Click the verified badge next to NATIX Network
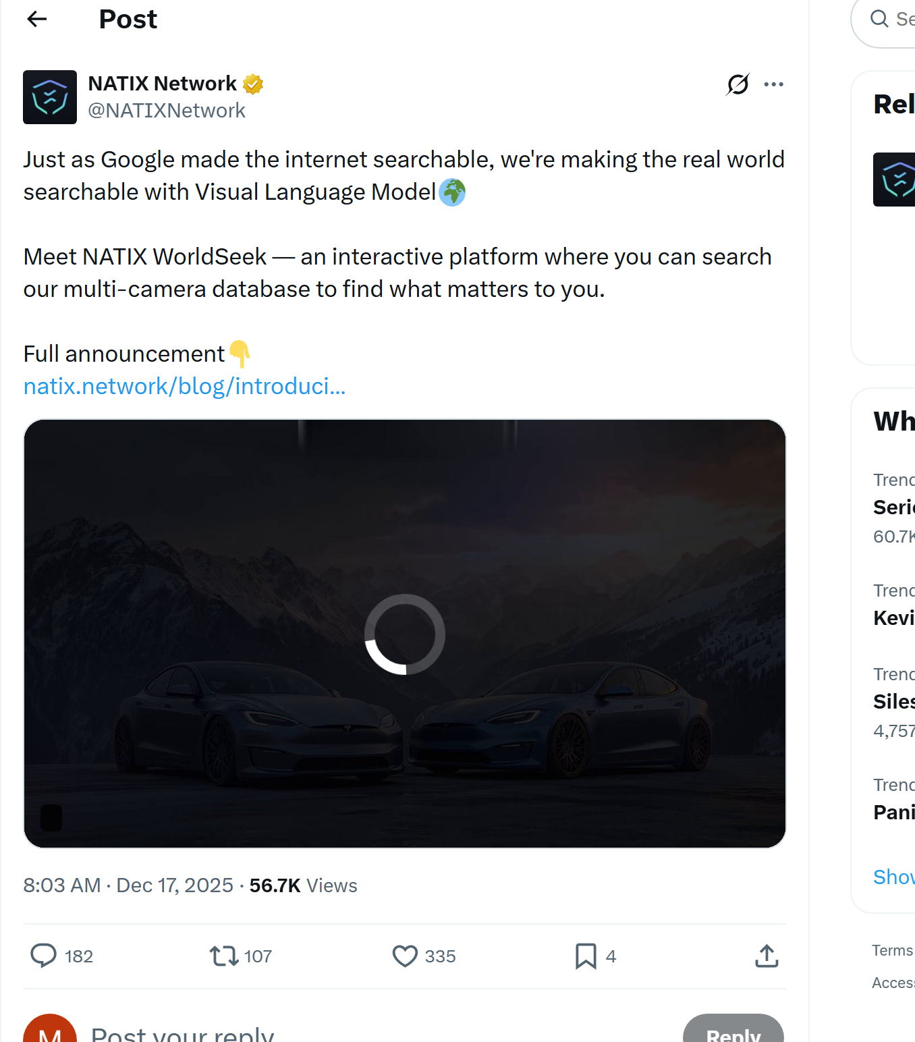Screen dimensions: 915x1042 click(253, 83)
